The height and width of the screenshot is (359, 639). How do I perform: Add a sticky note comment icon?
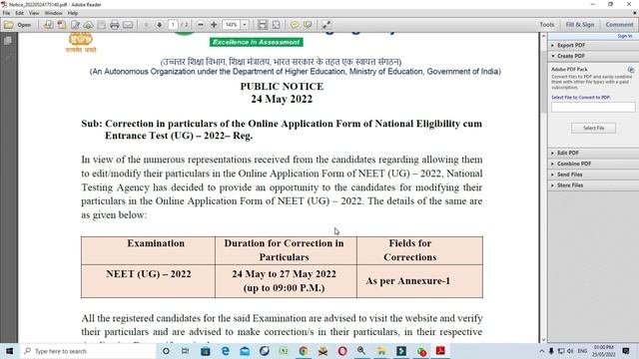(x=295, y=25)
